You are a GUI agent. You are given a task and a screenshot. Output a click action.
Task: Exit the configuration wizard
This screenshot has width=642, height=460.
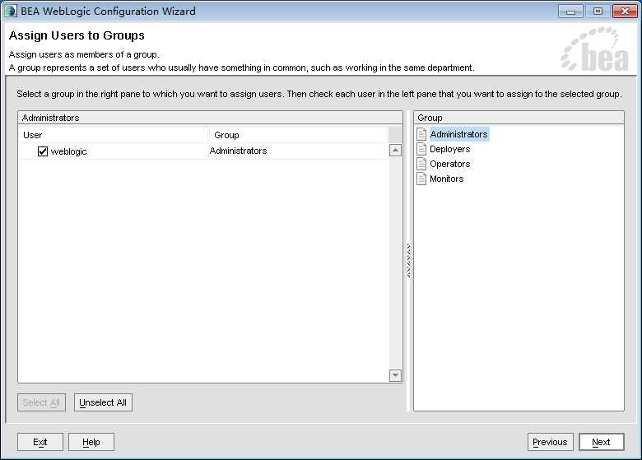(x=40, y=442)
